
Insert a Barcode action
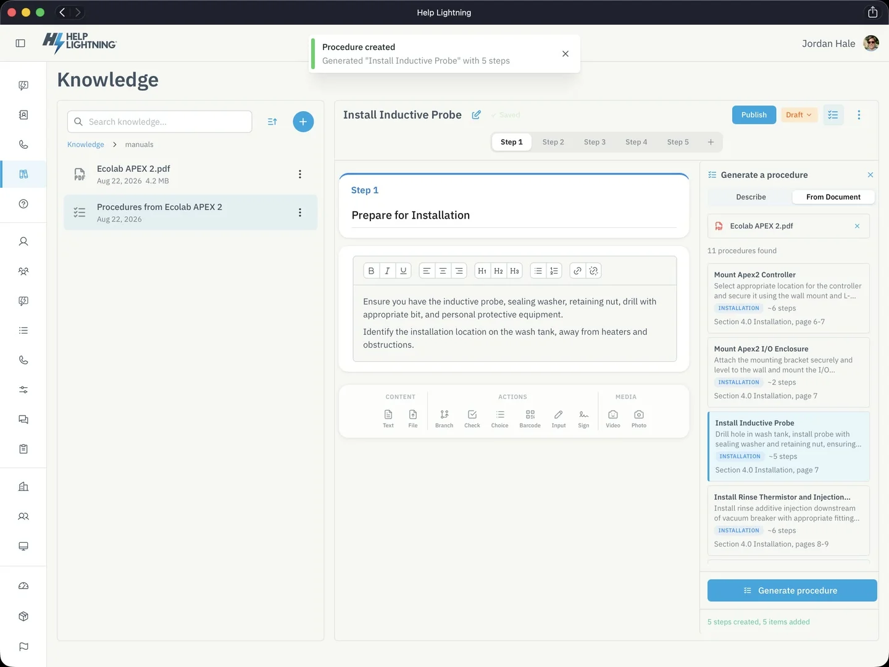coord(530,418)
